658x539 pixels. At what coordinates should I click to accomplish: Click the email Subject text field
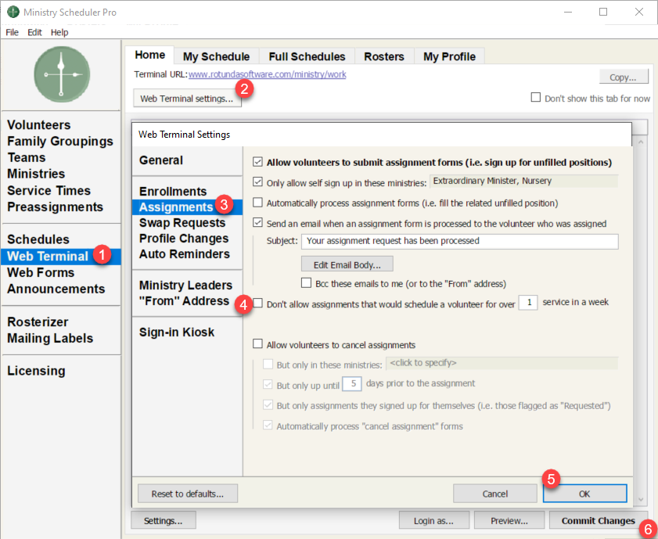tap(459, 242)
